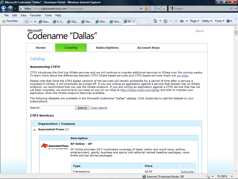Go to the Home navigation tab

click(x=41, y=48)
